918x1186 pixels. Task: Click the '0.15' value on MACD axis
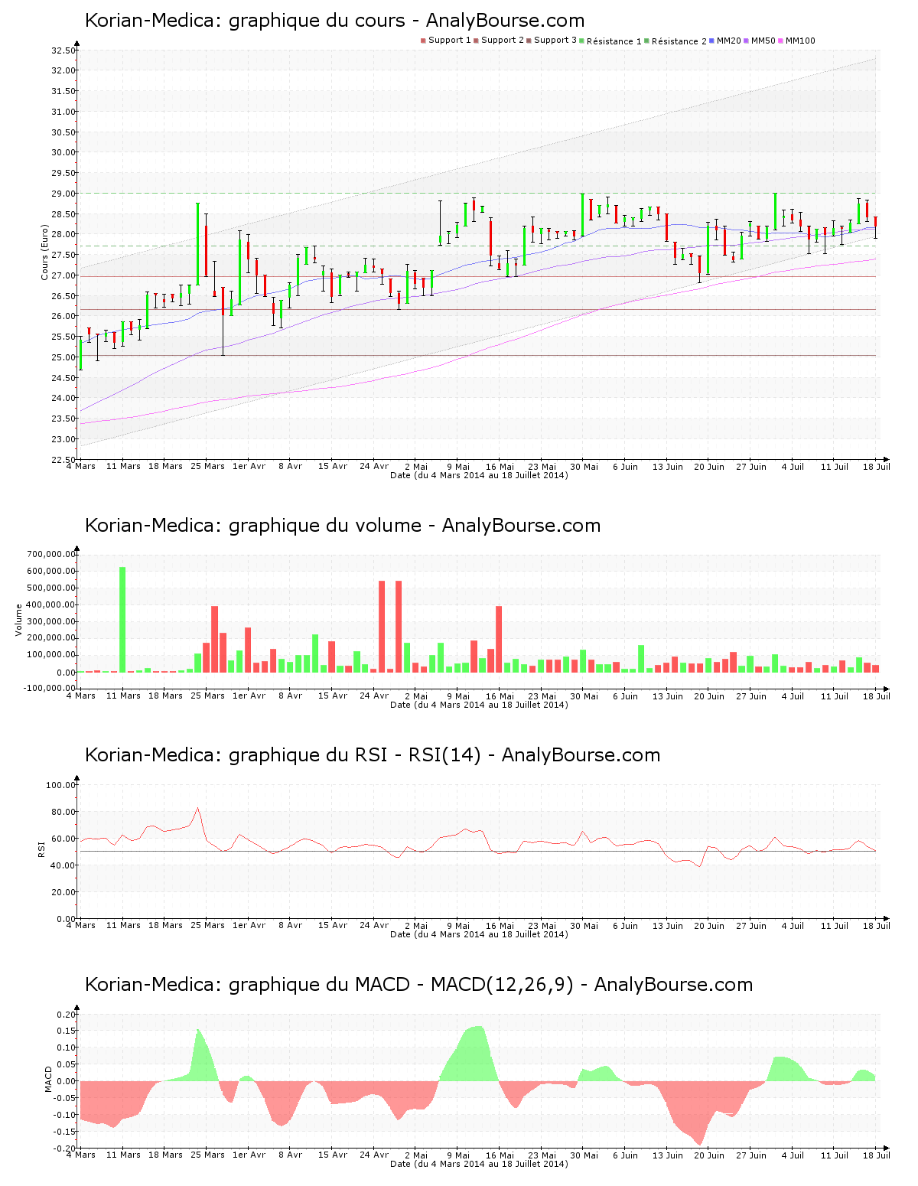[x=67, y=1031]
